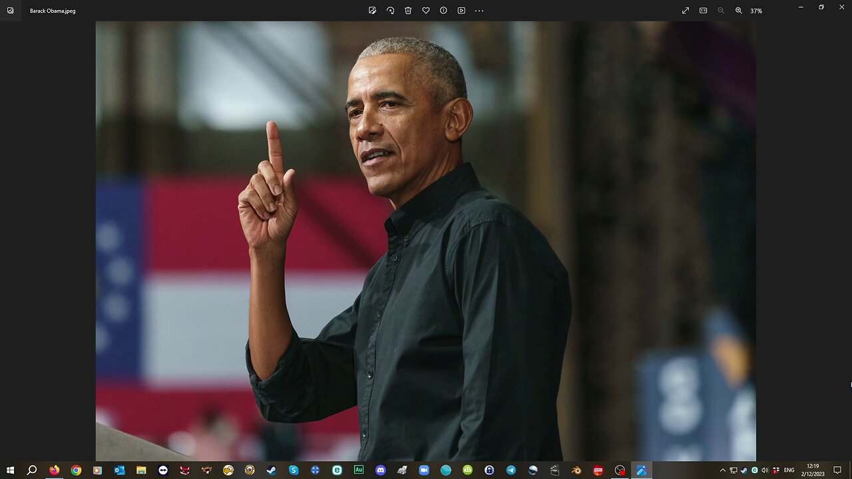The height and width of the screenshot is (479, 852).
Task: Open the clapperboard video app in taskbar
Action: [554, 470]
